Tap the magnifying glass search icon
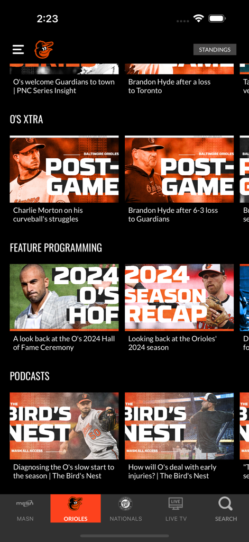The image size is (249, 542). [226, 504]
